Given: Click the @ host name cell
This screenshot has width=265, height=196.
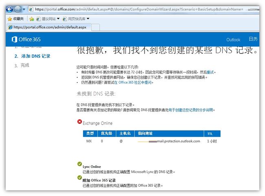Looking at the screenshot, I should click(x=121, y=141).
